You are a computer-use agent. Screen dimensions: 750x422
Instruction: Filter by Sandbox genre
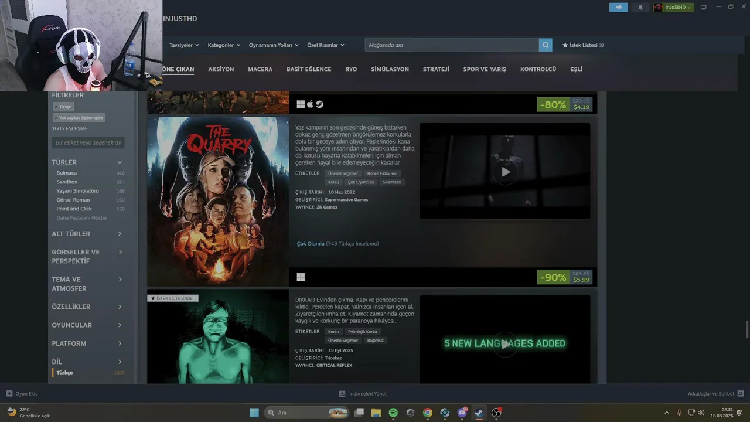click(67, 182)
